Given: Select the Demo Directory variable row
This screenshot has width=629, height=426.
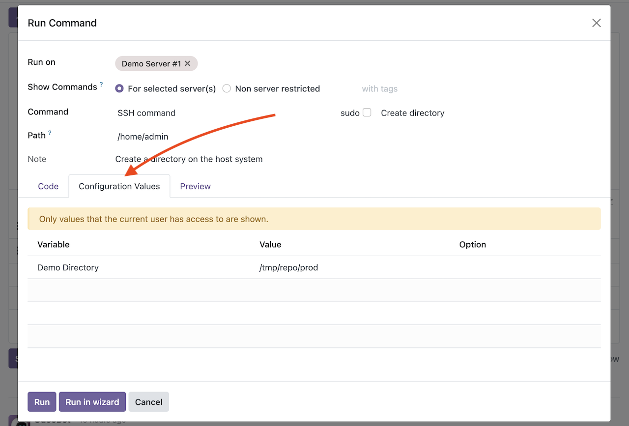Looking at the screenshot, I should click(x=68, y=267).
